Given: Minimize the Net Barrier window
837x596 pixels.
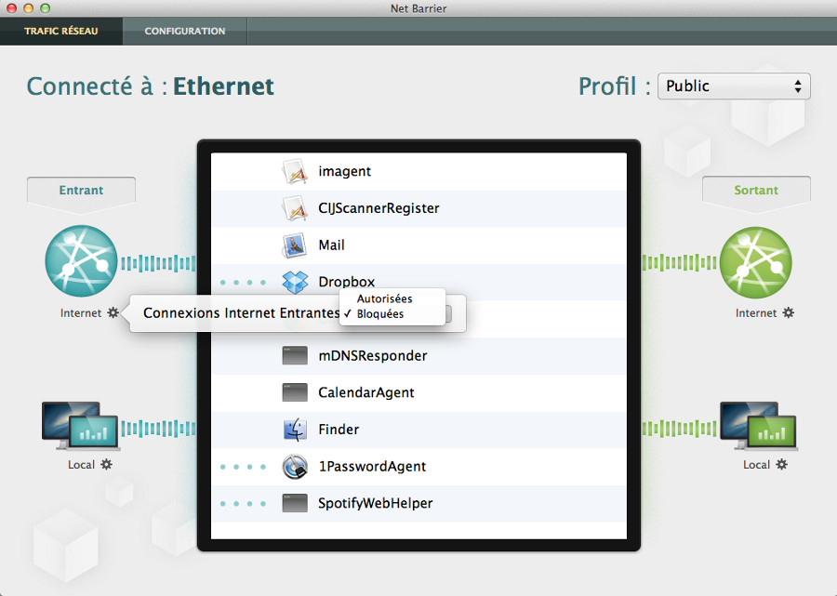Looking at the screenshot, I should click(28, 8).
